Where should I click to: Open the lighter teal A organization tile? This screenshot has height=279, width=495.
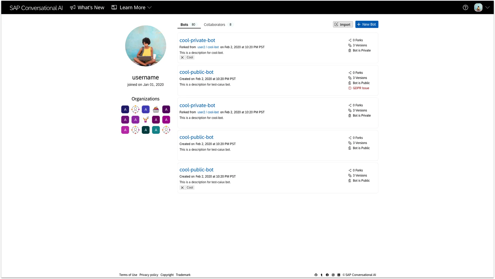click(156, 130)
